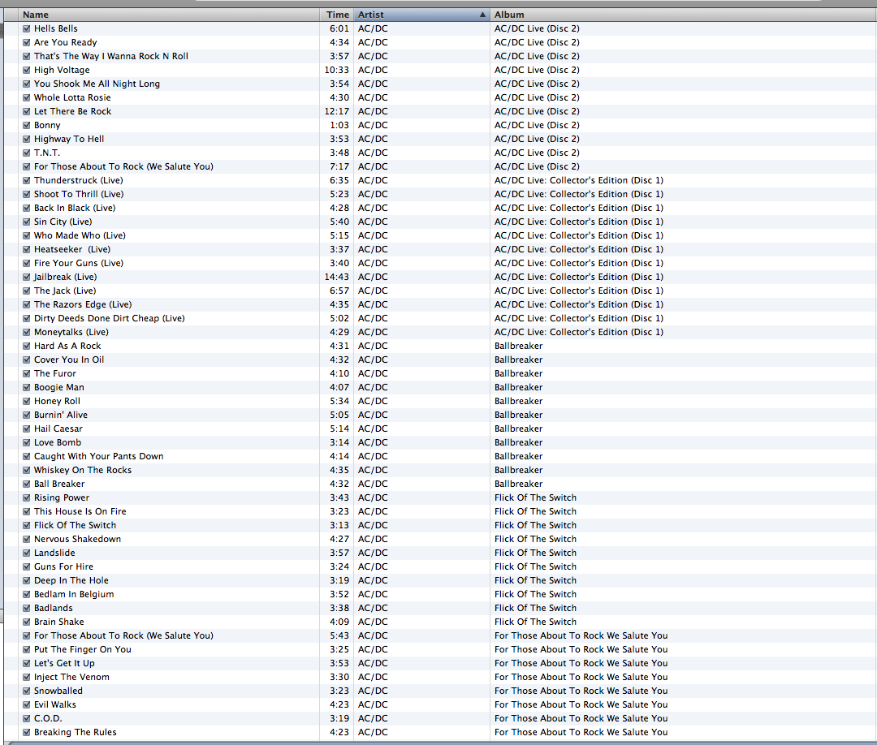Select the Highway To Hell track name
The width and height of the screenshot is (877, 745).
[69, 139]
